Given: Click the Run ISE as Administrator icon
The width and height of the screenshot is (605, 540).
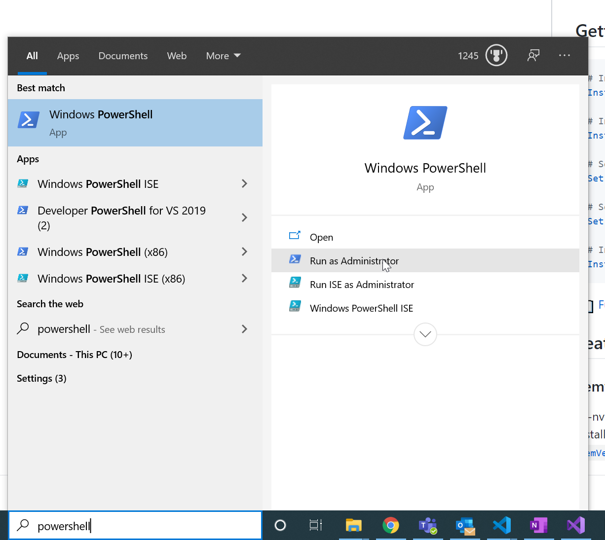Looking at the screenshot, I should pyautogui.click(x=295, y=283).
